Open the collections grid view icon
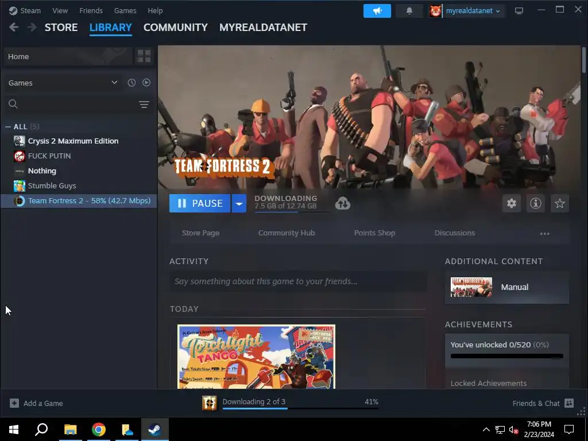 pos(144,56)
